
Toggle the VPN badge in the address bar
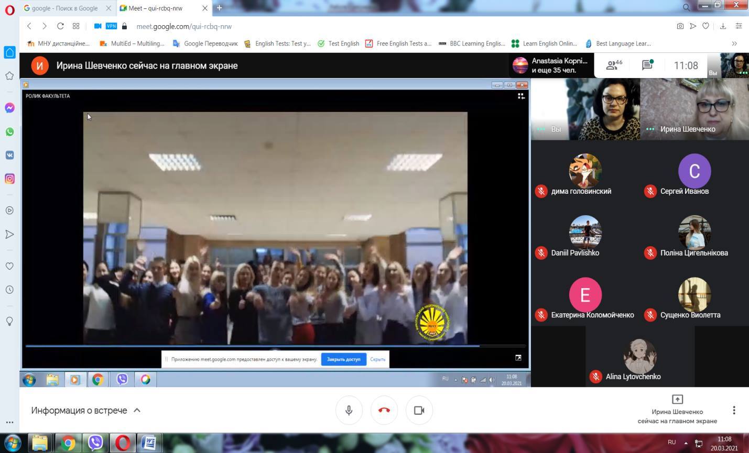111,26
